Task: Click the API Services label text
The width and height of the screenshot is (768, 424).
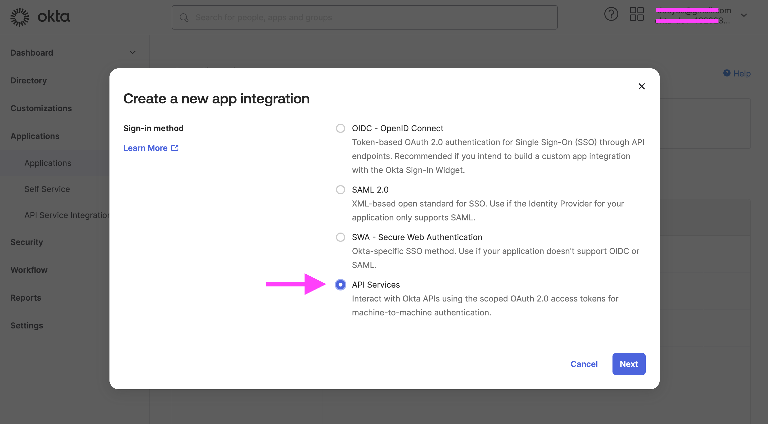Action: coord(376,285)
